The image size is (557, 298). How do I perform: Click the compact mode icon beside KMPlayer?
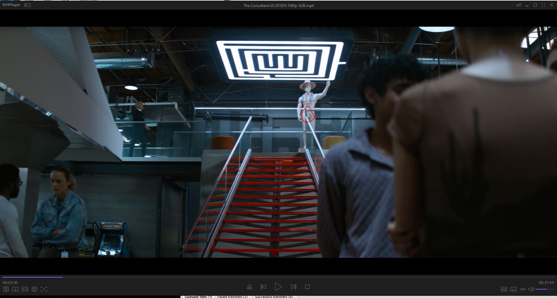(27, 5)
